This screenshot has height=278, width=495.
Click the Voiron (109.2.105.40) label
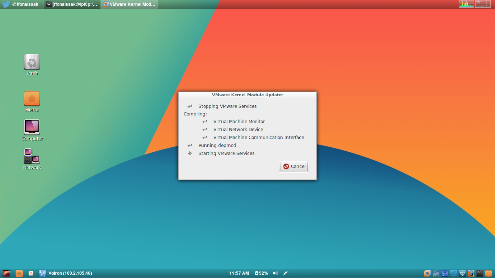(70, 273)
